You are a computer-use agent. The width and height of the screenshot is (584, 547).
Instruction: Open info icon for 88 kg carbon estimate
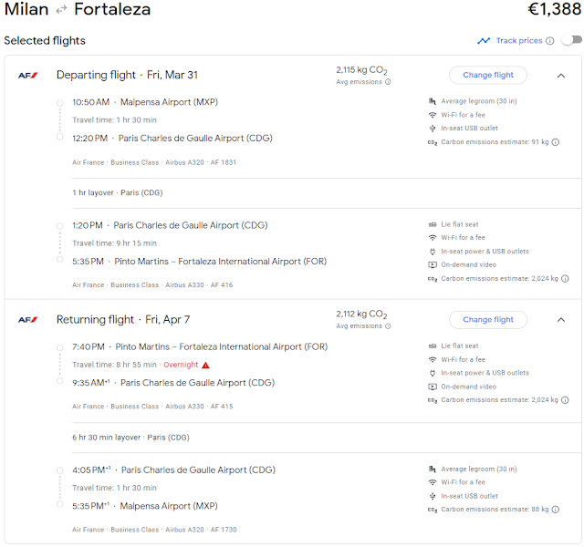[556, 510]
